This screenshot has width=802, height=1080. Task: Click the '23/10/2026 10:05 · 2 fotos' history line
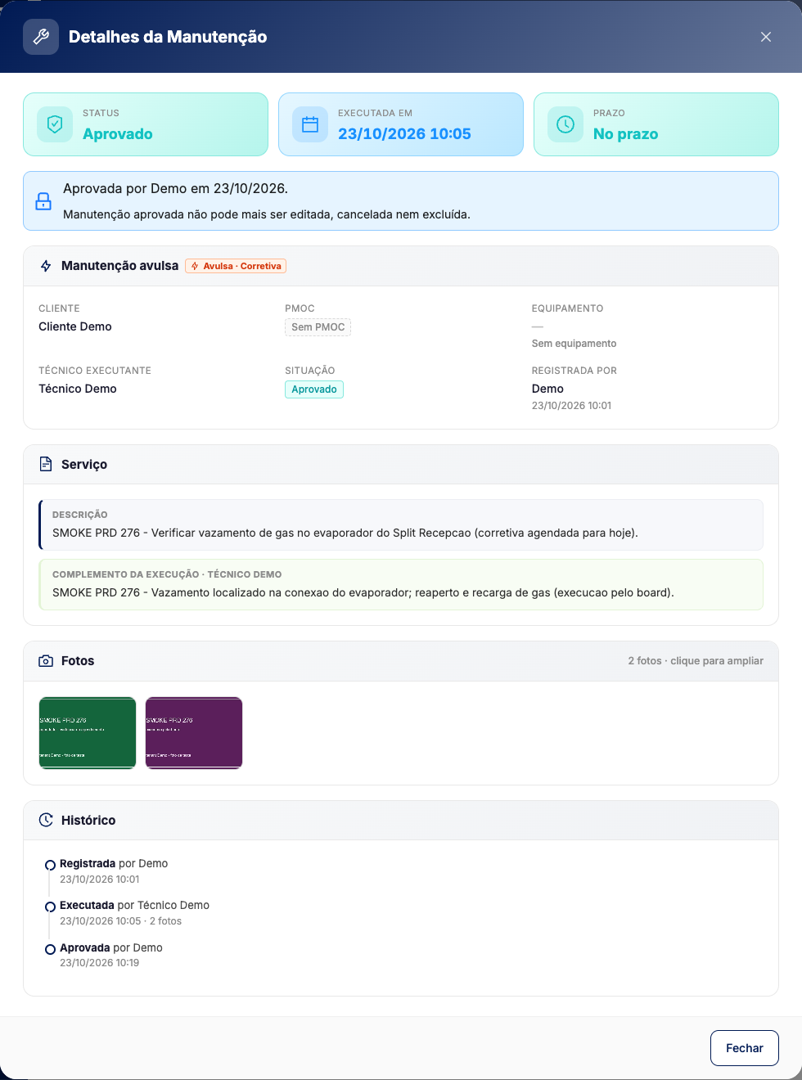pyautogui.click(x=120, y=921)
